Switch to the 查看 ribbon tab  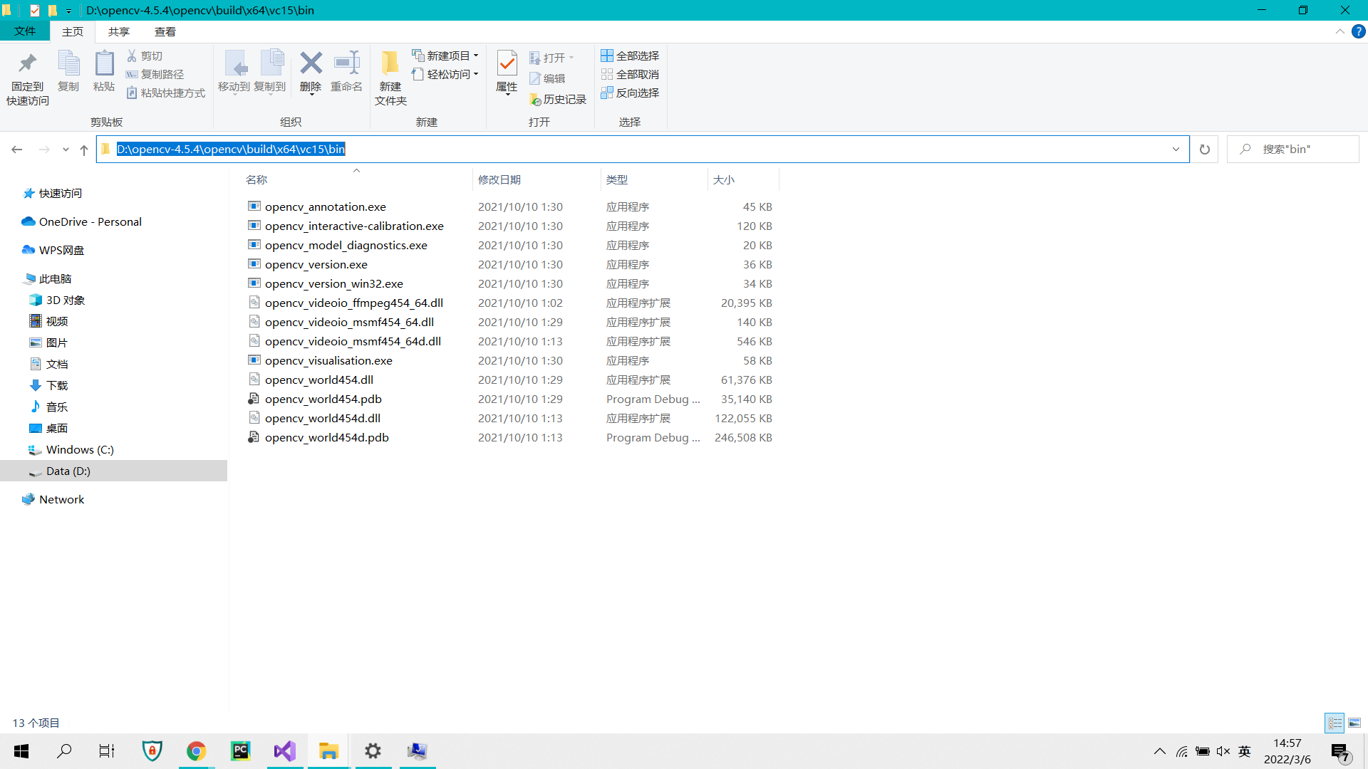pyautogui.click(x=165, y=31)
